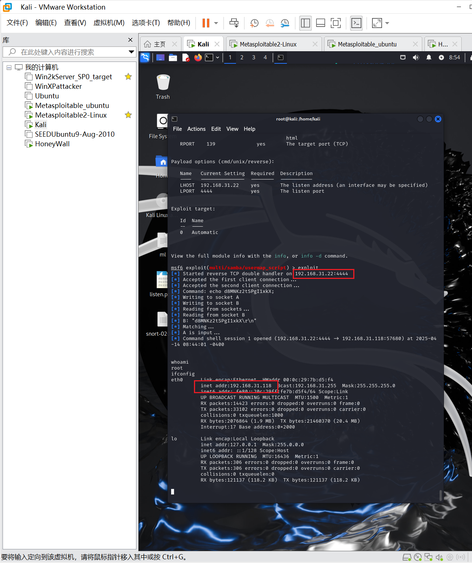Take a snapshot of this virtual machine
The height and width of the screenshot is (563, 472).
point(254,23)
